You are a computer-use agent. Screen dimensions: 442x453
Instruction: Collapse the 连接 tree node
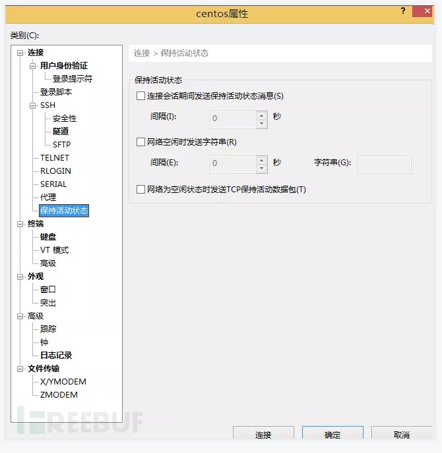coord(21,53)
